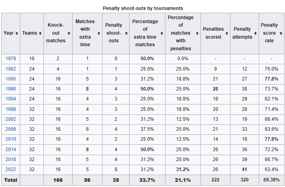The height and width of the screenshot is (187, 285).
Task: Open the 1990 tournament link
Action: (x=11, y=89)
